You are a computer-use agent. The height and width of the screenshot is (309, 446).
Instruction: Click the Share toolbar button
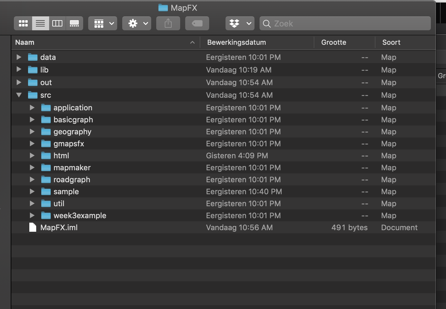point(168,23)
